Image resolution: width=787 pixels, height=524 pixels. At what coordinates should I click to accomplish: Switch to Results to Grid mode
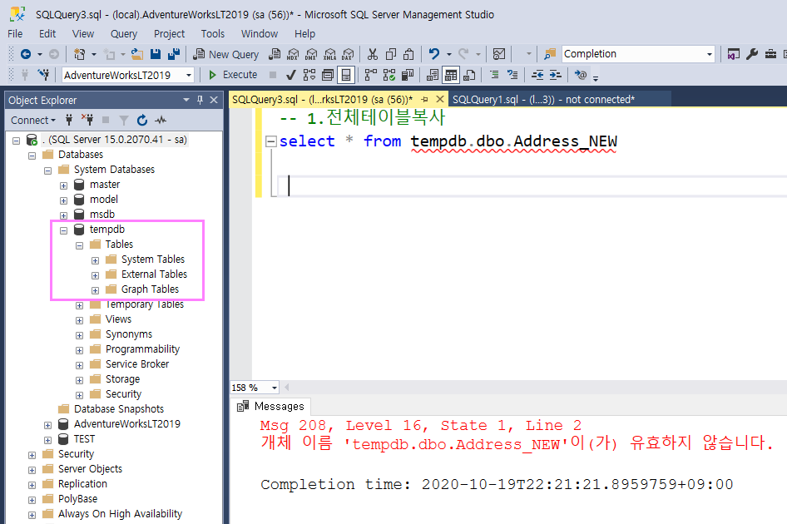[x=451, y=76]
